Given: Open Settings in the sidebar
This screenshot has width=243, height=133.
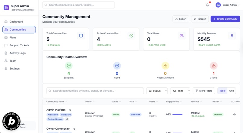Looking at the screenshot, I should [x=19, y=69].
